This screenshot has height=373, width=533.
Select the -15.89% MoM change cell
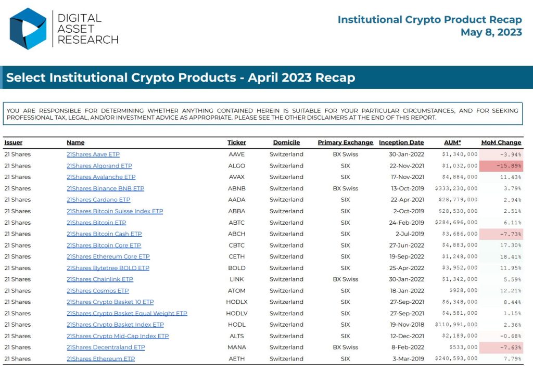pyautogui.click(x=501, y=166)
